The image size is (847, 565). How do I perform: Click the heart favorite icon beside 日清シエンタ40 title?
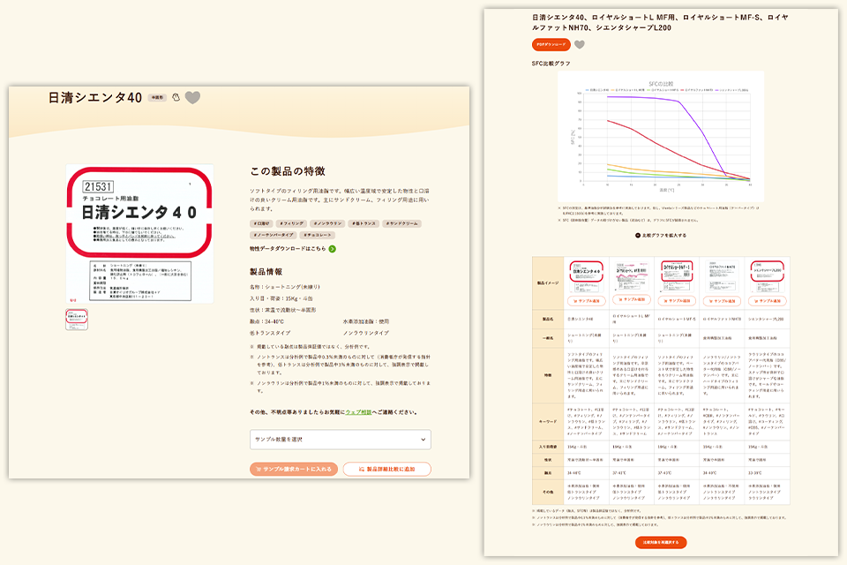[x=192, y=98]
